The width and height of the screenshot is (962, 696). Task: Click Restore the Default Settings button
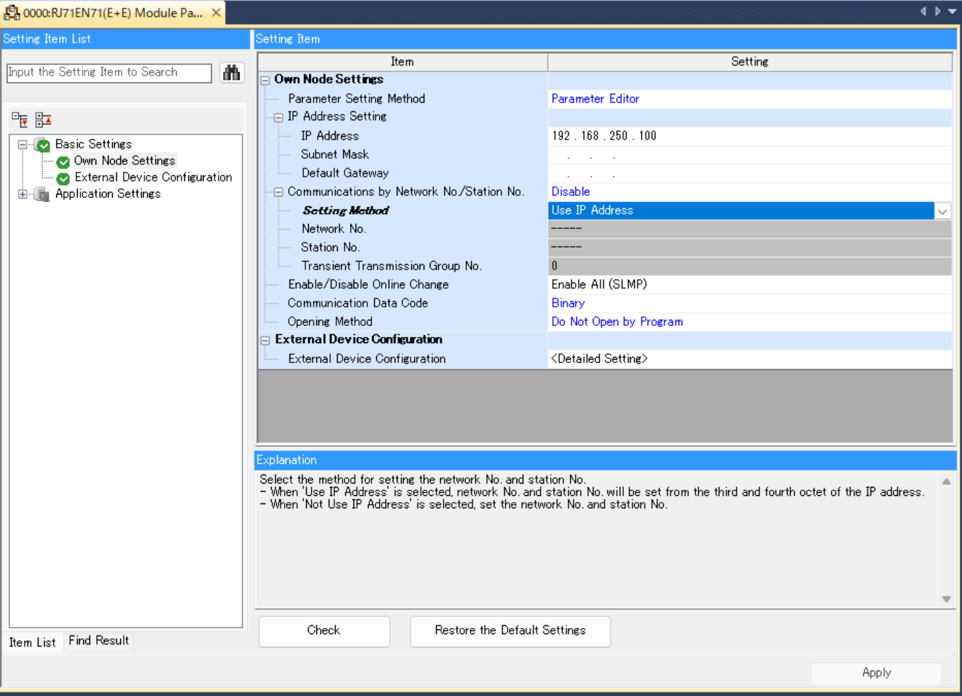pyautogui.click(x=510, y=631)
